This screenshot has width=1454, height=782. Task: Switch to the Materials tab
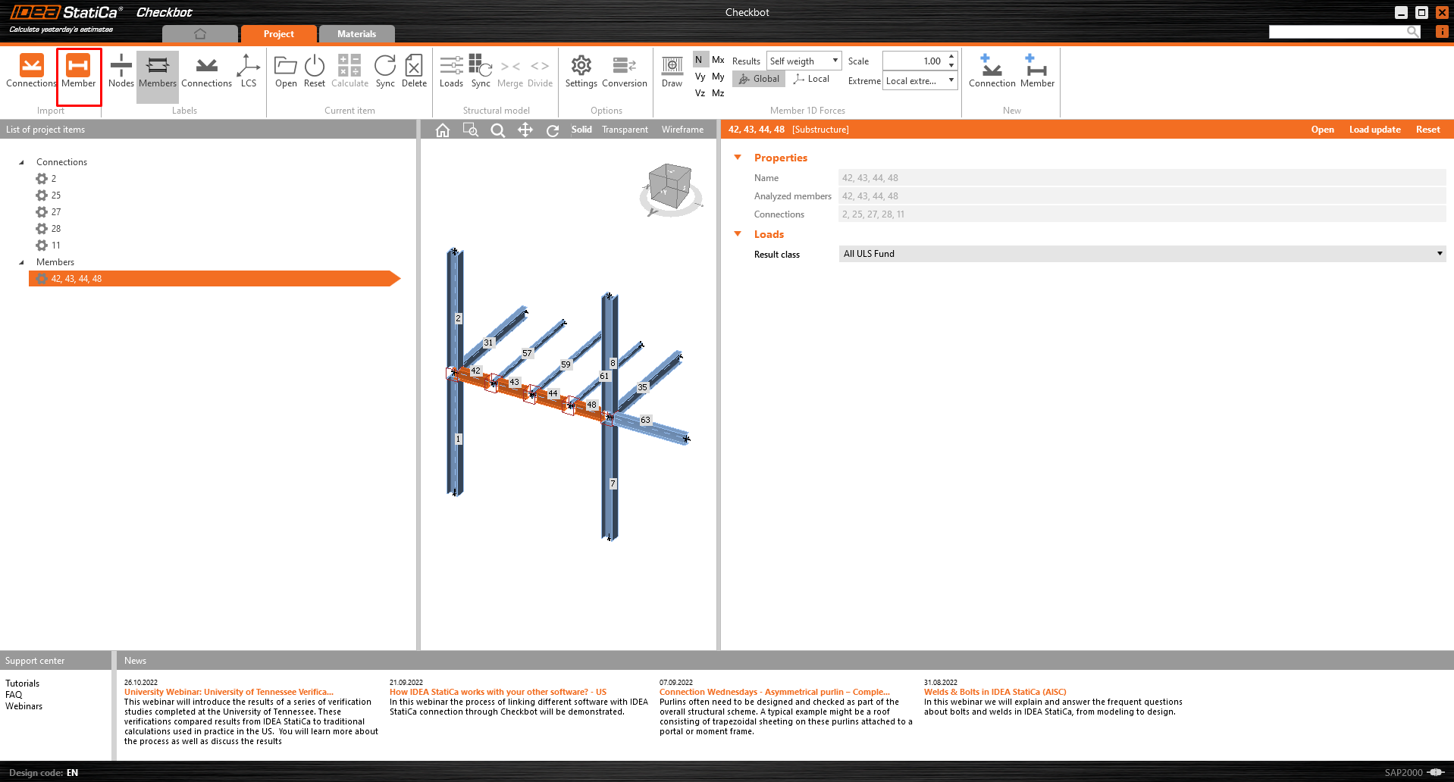(x=356, y=33)
